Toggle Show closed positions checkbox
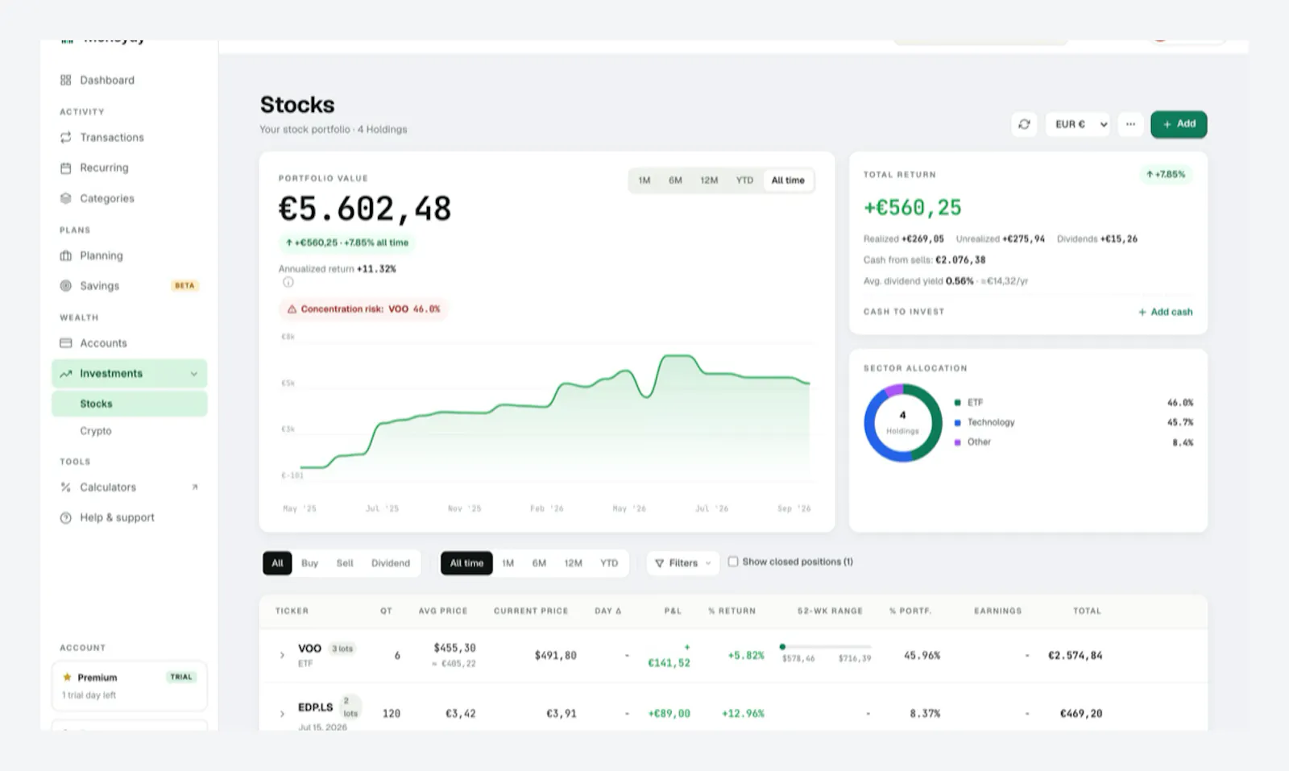Image resolution: width=1289 pixels, height=771 pixels. (733, 562)
